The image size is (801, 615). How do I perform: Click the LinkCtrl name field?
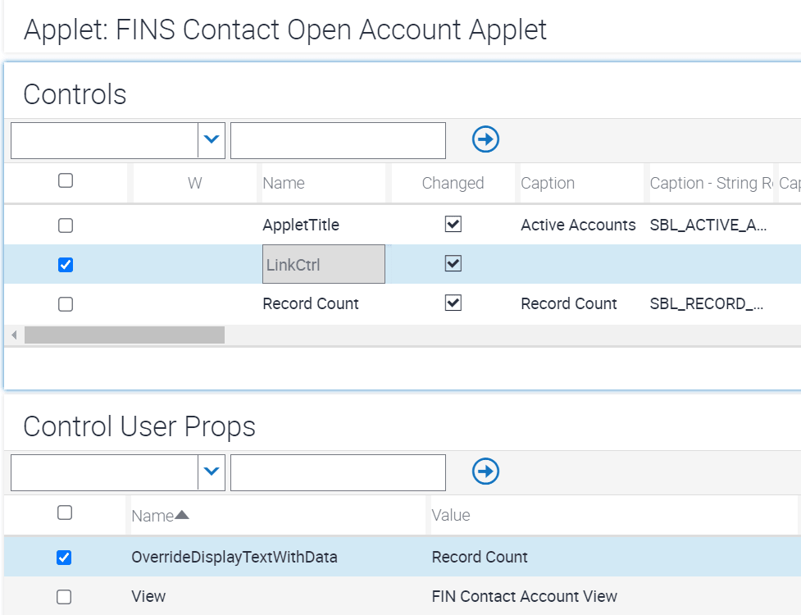(324, 264)
